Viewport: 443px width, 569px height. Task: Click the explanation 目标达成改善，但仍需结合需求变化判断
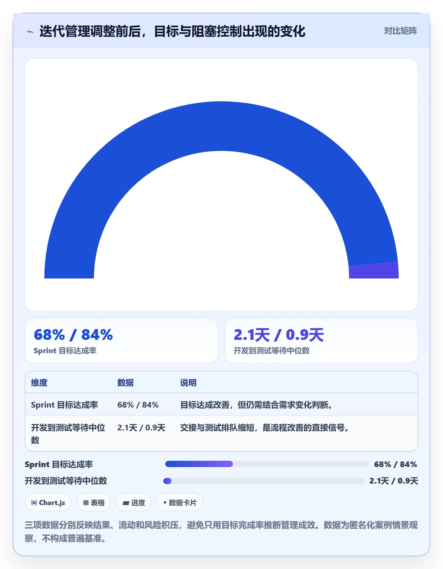coord(256,405)
